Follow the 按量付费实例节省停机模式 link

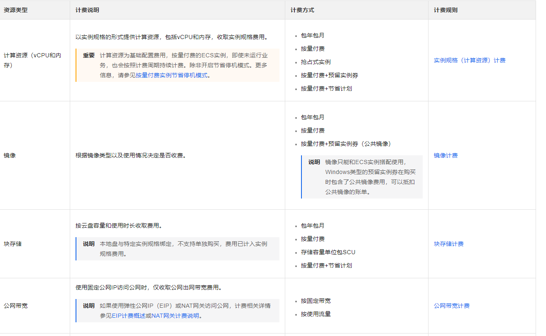click(171, 75)
